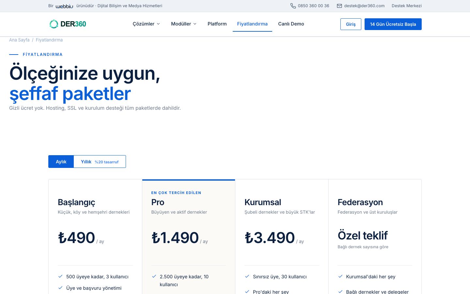Select the Fiyatlandırma nav item
The height and width of the screenshot is (294, 470).
point(252,24)
